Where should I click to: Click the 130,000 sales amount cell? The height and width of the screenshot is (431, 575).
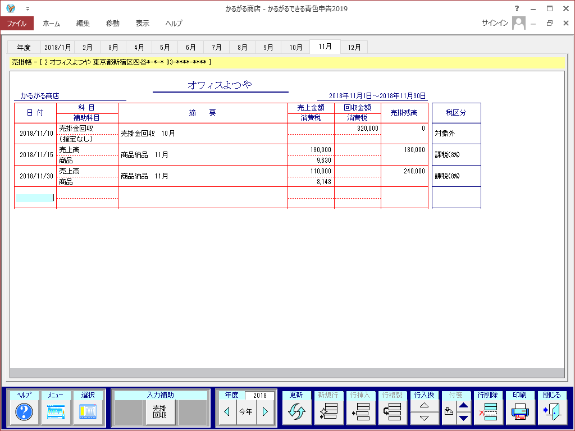pos(311,150)
